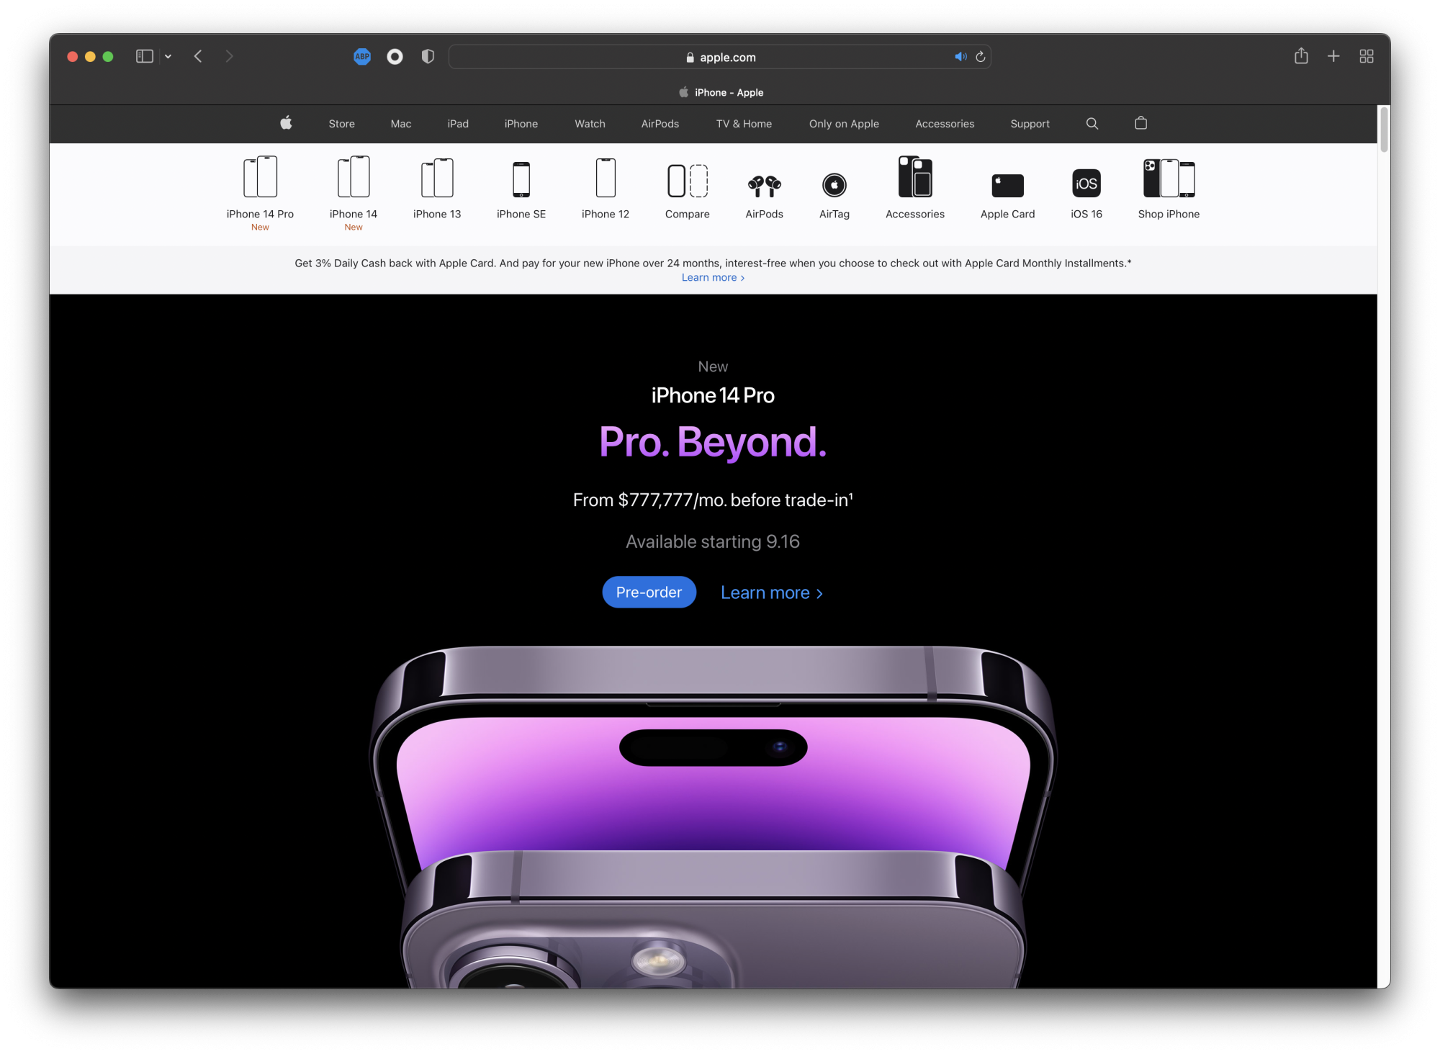Expand the sidebar tab group dropdown arrow
The image size is (1440, 1054).
pos(168,56)
